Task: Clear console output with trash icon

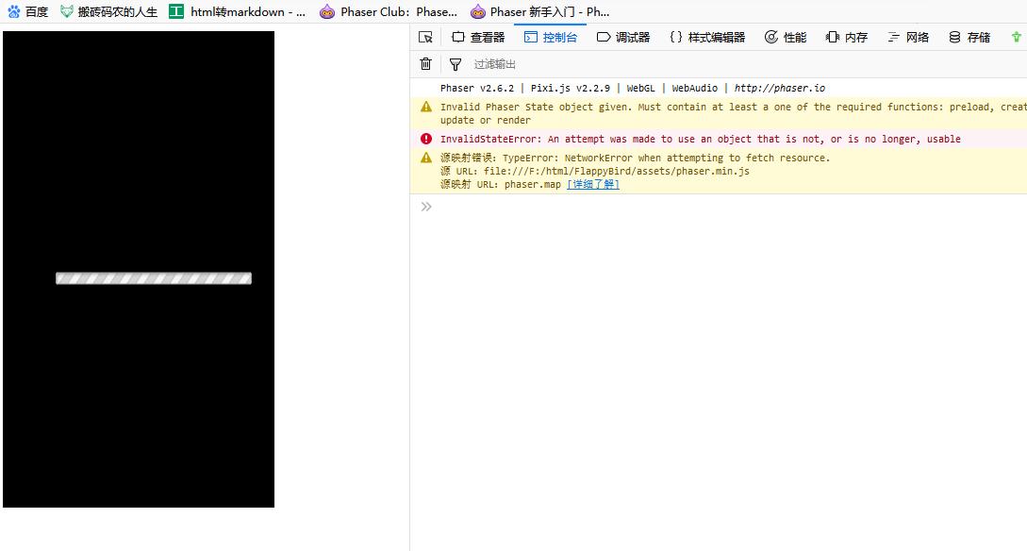Action: point(425,63)
